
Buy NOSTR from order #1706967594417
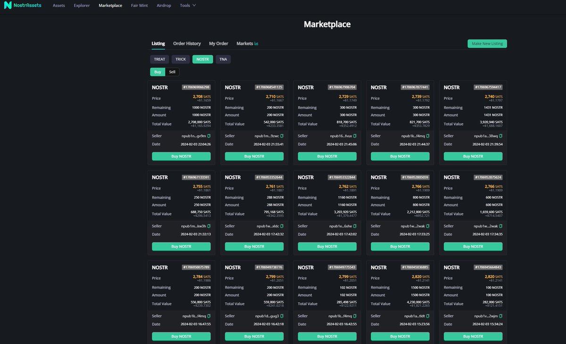(x=473, y=156)
